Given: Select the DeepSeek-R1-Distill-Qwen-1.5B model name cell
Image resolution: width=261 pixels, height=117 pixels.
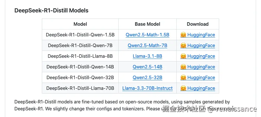Looking at the screenshot, I should click(x=80, y=35).
